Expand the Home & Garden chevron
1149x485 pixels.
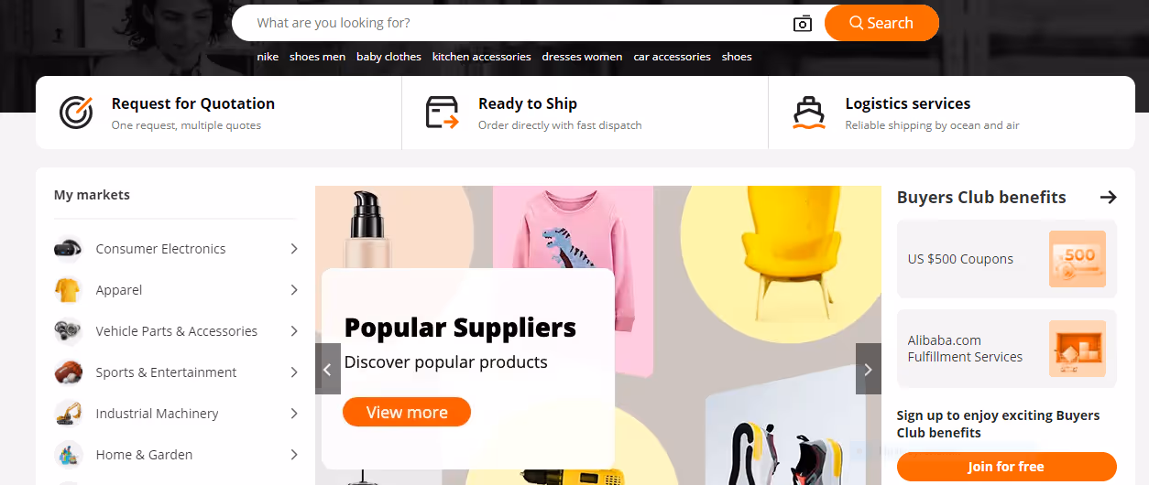coord(294,455)
